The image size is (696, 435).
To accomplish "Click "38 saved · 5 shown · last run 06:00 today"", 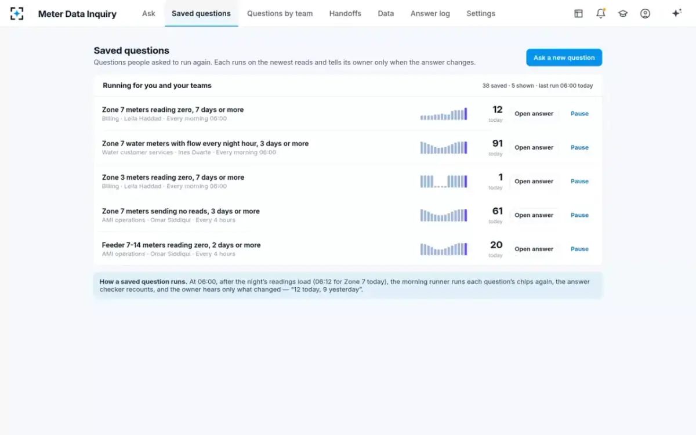I will pyautogui.click(x=538, y=86).
